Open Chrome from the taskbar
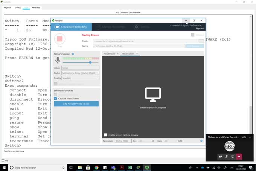This screenshot has height=171, width=256. pyautogui.click(x=96, y=168)
